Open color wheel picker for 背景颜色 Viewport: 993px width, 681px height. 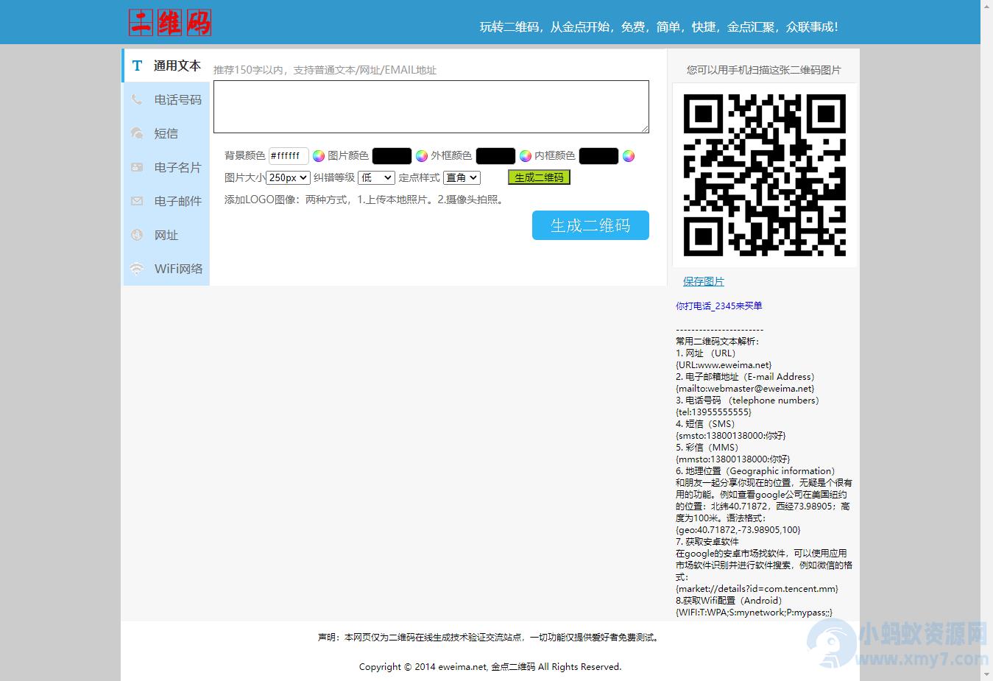tap(319, 156)
